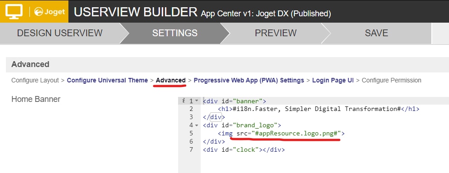Viewport: 449px width, 173px height.
Task: Open the Settings step
Action: click(175, 33)
